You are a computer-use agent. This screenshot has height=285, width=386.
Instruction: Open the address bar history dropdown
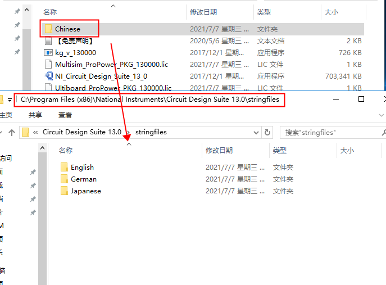(256, 133)
